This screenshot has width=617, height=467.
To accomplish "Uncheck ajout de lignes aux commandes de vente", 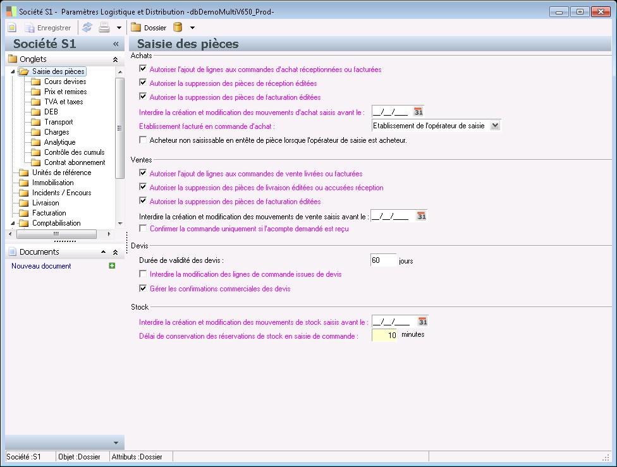I will (143, 173).
